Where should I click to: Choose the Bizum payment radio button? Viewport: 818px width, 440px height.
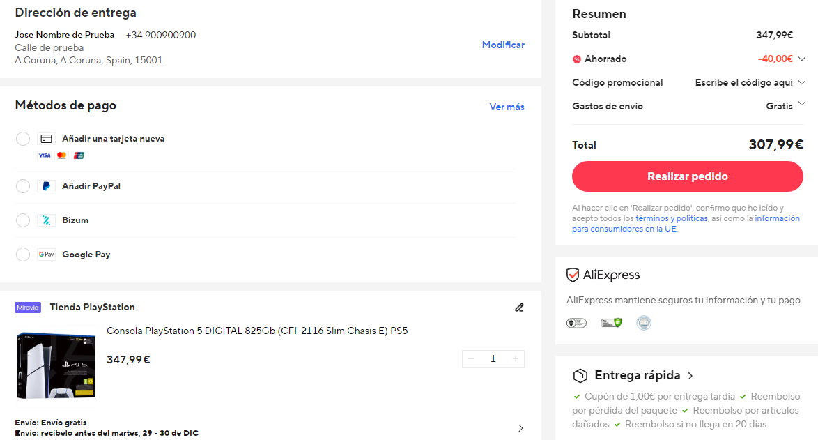(x=23, y=220)
